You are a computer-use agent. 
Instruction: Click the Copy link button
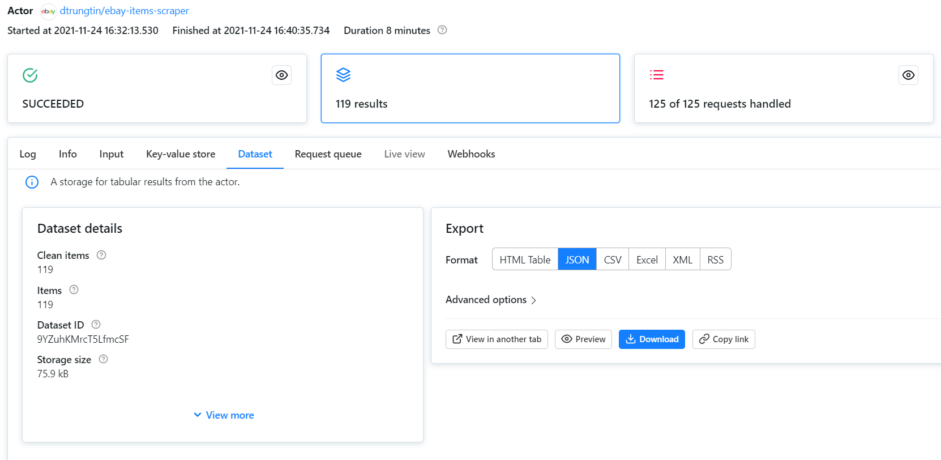tap(724, 339)
